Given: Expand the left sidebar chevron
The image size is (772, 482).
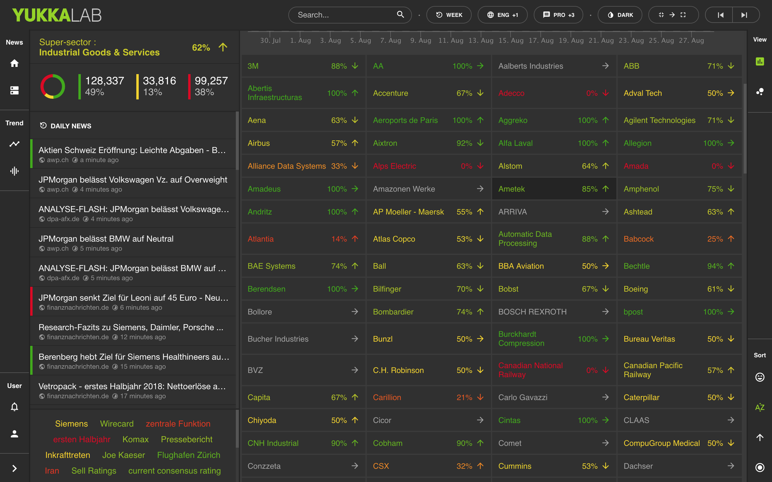Looking at the screenshot, I should 14,468.
